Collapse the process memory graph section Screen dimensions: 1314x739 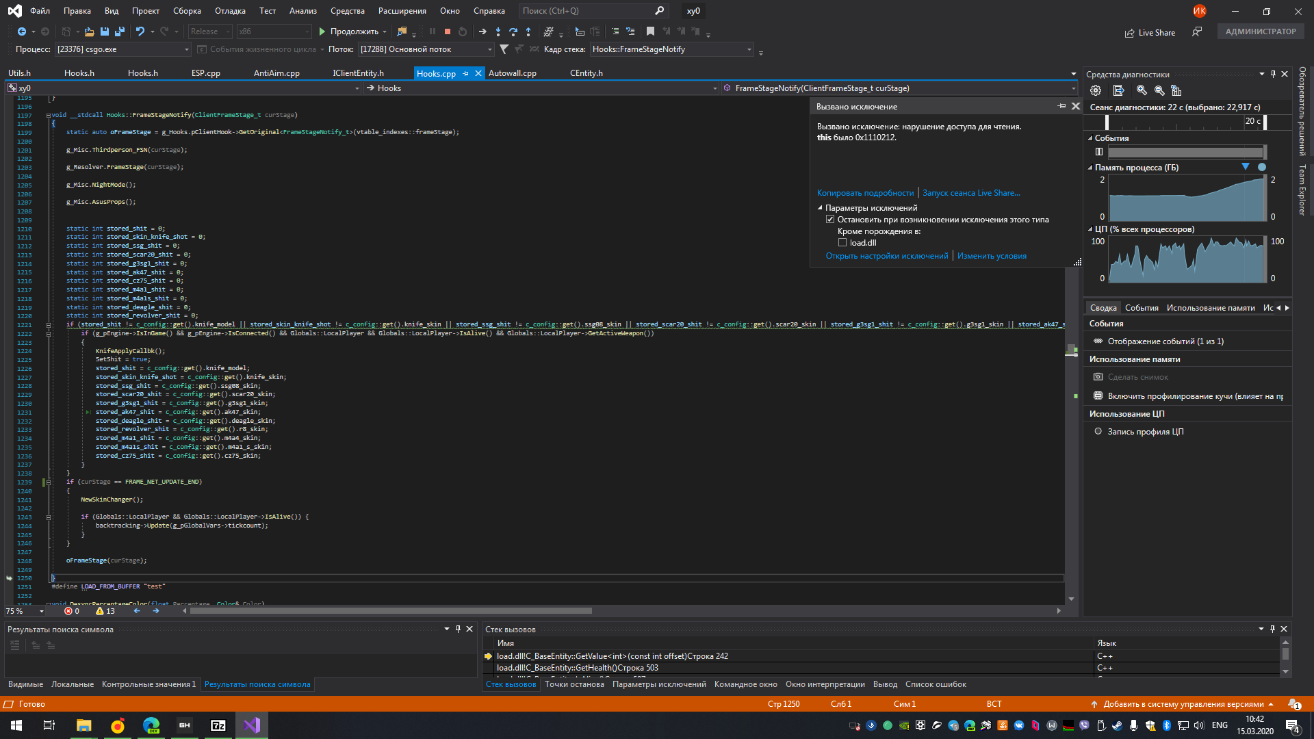tap(1090, 168)
